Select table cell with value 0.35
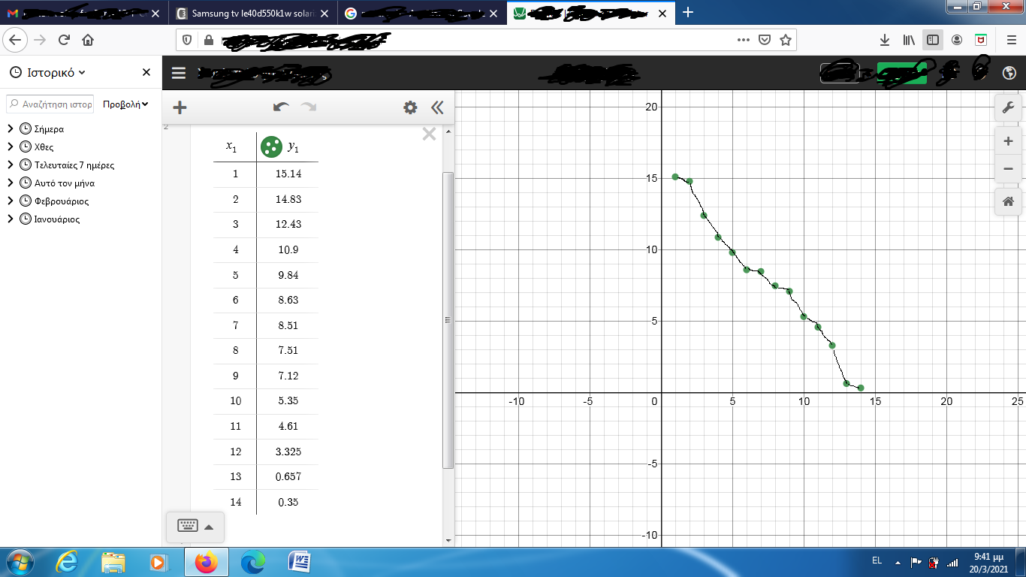Screen dimensions: 1026x577 coord(288,502)
